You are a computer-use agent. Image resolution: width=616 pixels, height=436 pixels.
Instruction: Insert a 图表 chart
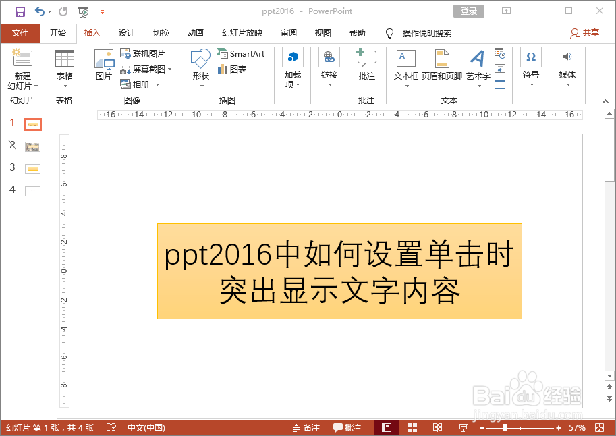pyautogui.click(x=232, y=70)
